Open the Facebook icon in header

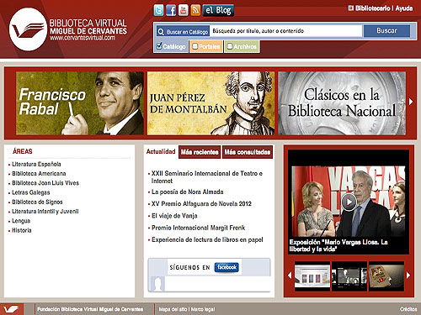tap(171, 11)
